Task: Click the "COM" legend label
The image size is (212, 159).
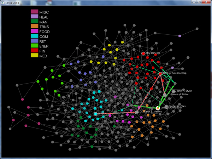Action: coord(44,36)
